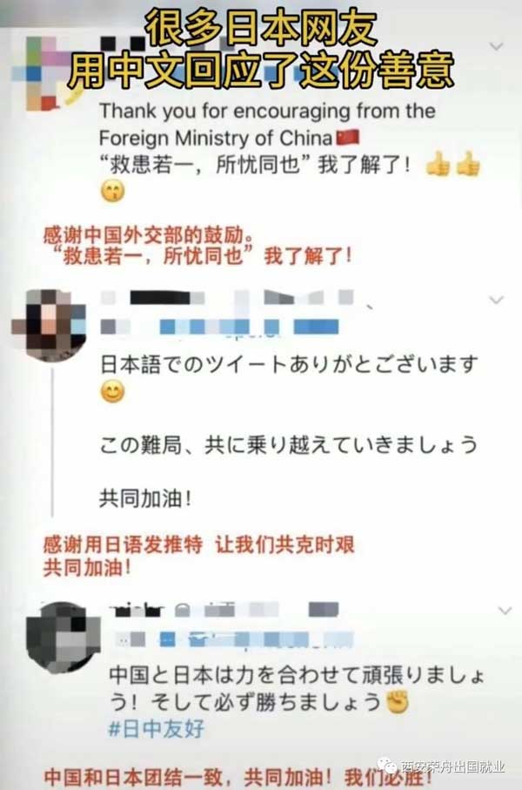Click the Foreign Ministry of China text
This screenshot has width=522, height=790.
(x=216, y=138)
